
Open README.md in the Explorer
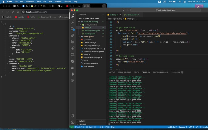[89, 67]
